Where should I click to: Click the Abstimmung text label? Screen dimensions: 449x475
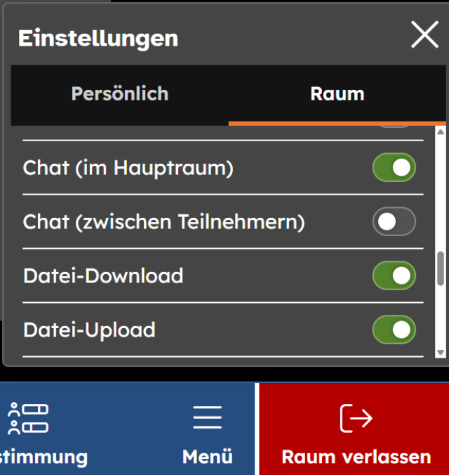(43, 457)
